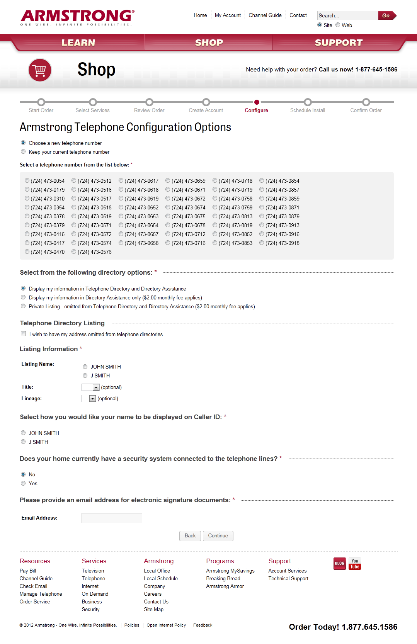Click the Email Address input field
Image resolution: width=417 pixels, height=644 pixels.
[x=112, y=518]
